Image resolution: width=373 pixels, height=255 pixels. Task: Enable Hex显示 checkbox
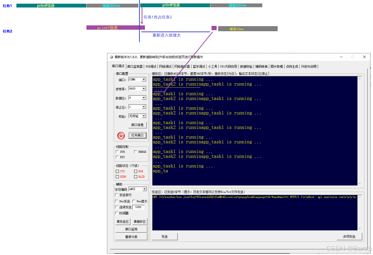pyautogui.click(x=134, y=201)
